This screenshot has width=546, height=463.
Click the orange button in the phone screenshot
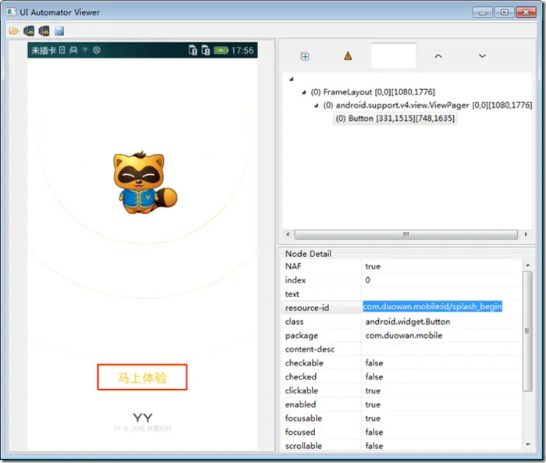coord(142,377)
